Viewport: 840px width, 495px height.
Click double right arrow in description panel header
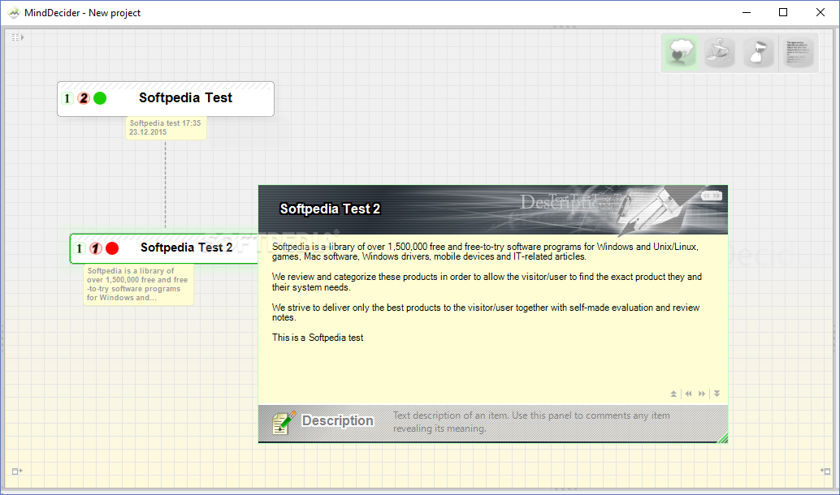click(717, 196)
